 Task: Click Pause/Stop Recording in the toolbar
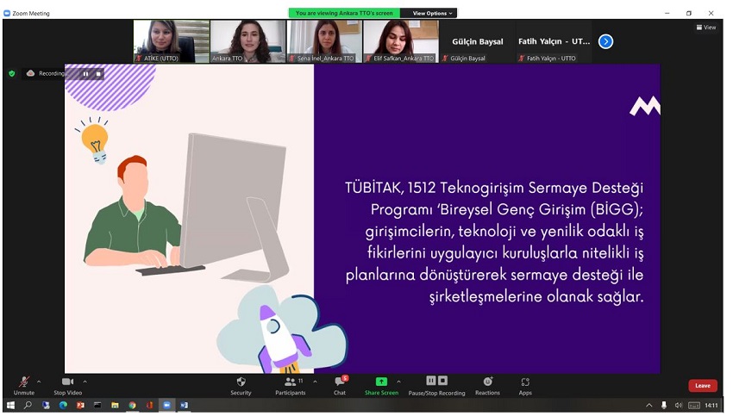[x=436, y=385]
